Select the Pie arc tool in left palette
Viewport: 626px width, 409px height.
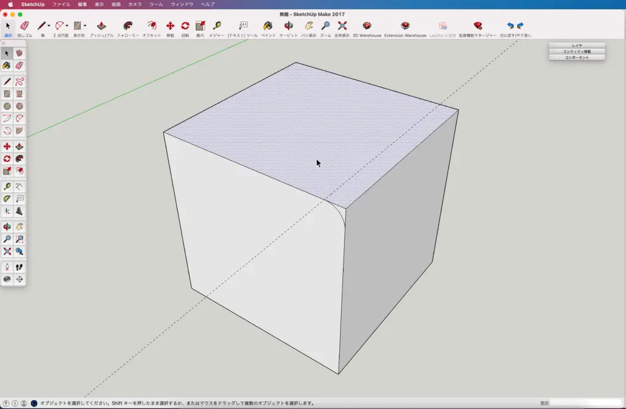pos(19,131)
